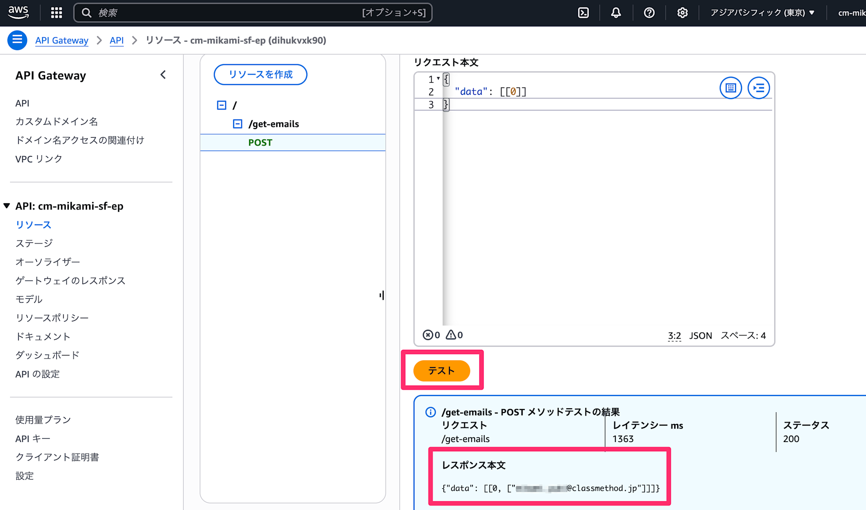The image size is (866, 510).
Task: Open ゲートウェイのレスポンス in the sidebar
Action: (x=71, y=281)
